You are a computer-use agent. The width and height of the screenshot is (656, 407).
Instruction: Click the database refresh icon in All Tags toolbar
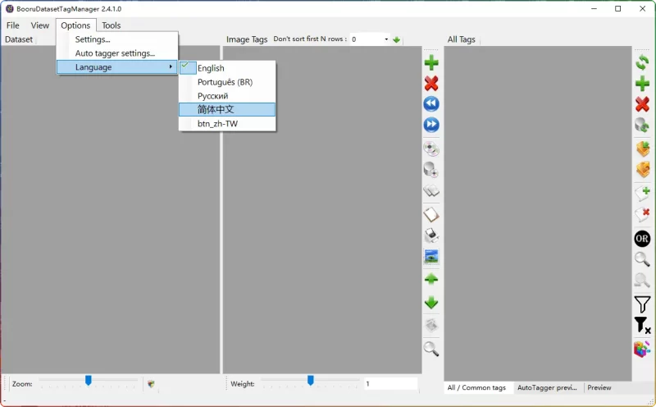pos(642,125)
